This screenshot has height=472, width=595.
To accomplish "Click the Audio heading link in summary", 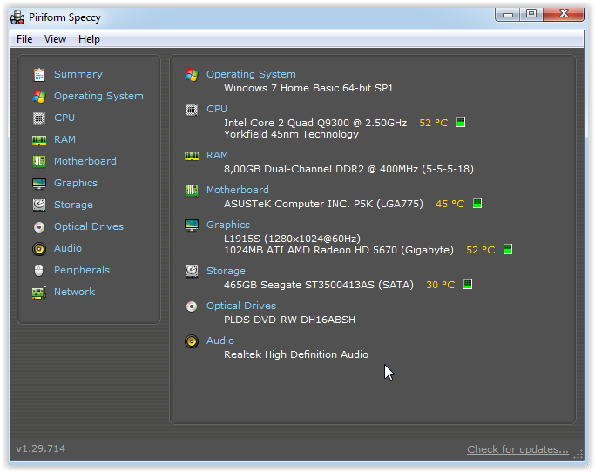I will tap(220, 341).
